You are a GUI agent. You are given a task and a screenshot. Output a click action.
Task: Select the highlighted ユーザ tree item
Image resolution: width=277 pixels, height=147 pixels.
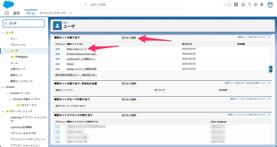(x=14, y=51)
